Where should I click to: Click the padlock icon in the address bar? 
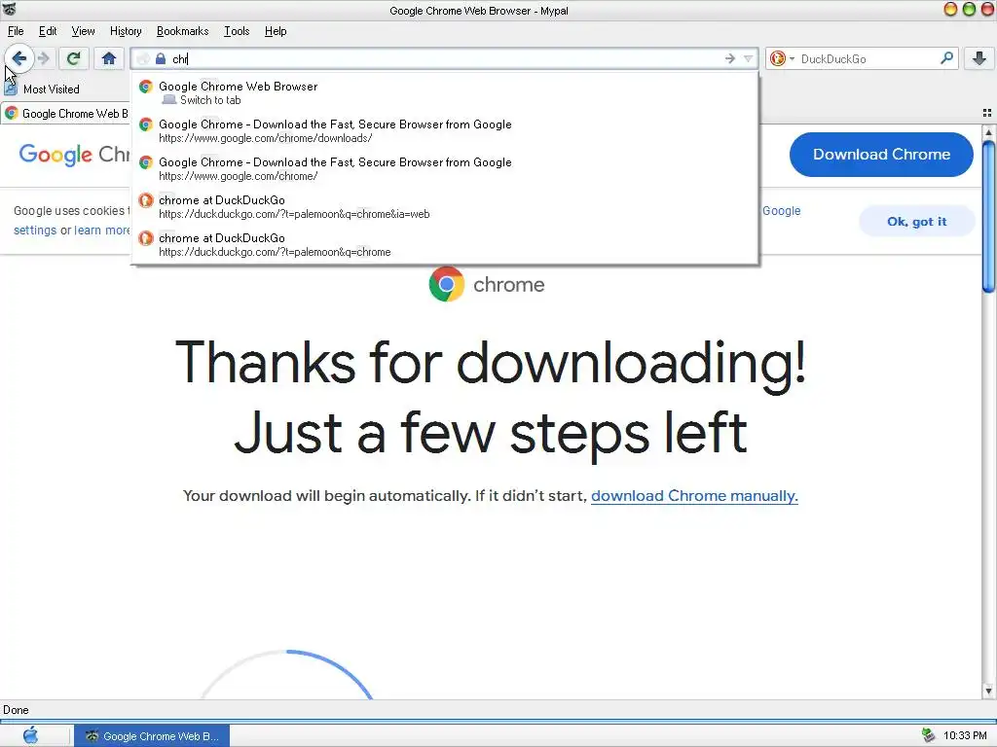point(161,59)
